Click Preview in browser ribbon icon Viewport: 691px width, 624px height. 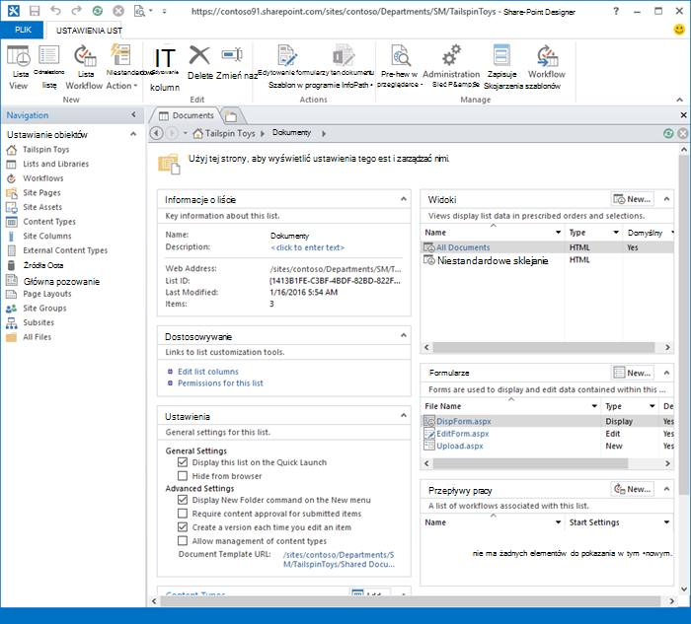point(400,55)
